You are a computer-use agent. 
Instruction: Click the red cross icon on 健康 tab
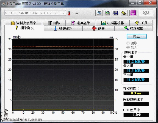click(94, 28)
